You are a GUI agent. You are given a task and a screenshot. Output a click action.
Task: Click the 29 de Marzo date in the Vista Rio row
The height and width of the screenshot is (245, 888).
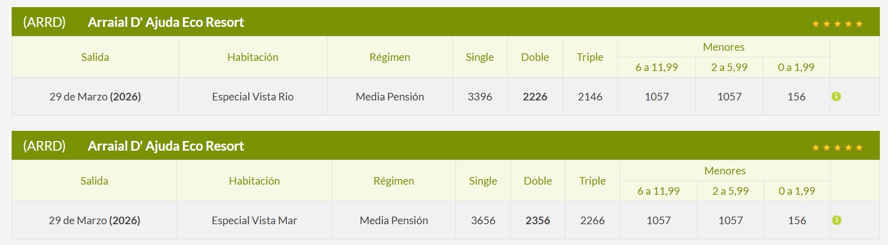pyautogui.click(x=95, y=97)
